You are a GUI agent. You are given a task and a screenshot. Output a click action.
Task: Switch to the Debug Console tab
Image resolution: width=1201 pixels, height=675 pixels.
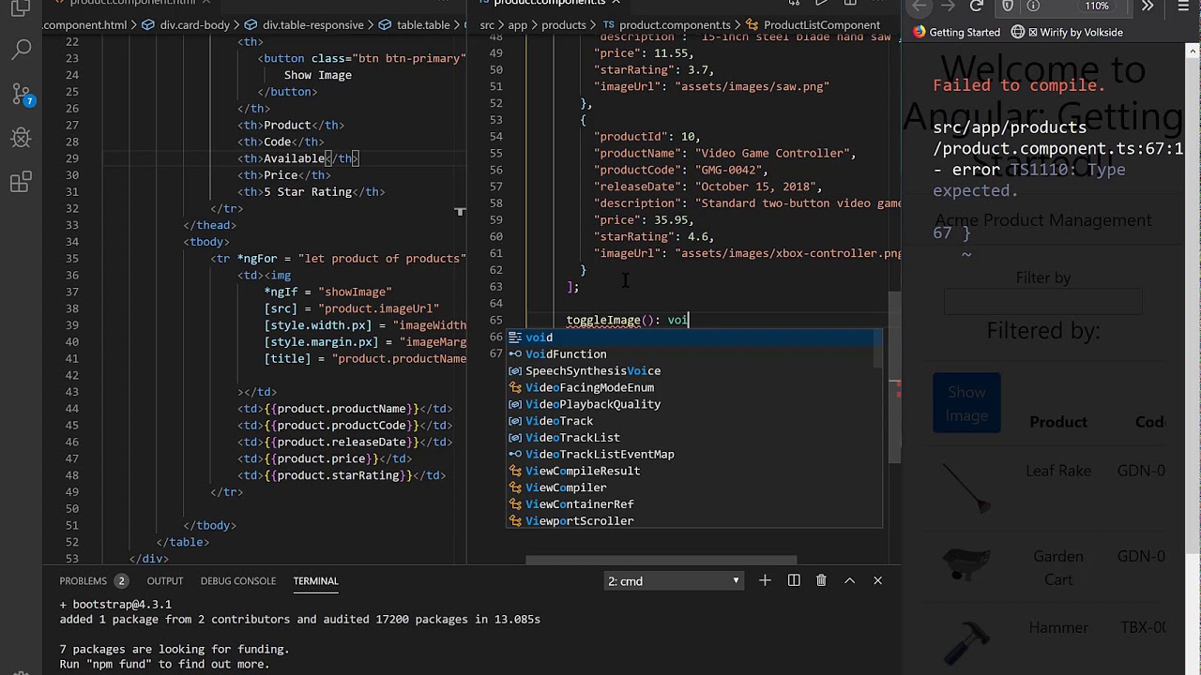click(x=238, y=581)
